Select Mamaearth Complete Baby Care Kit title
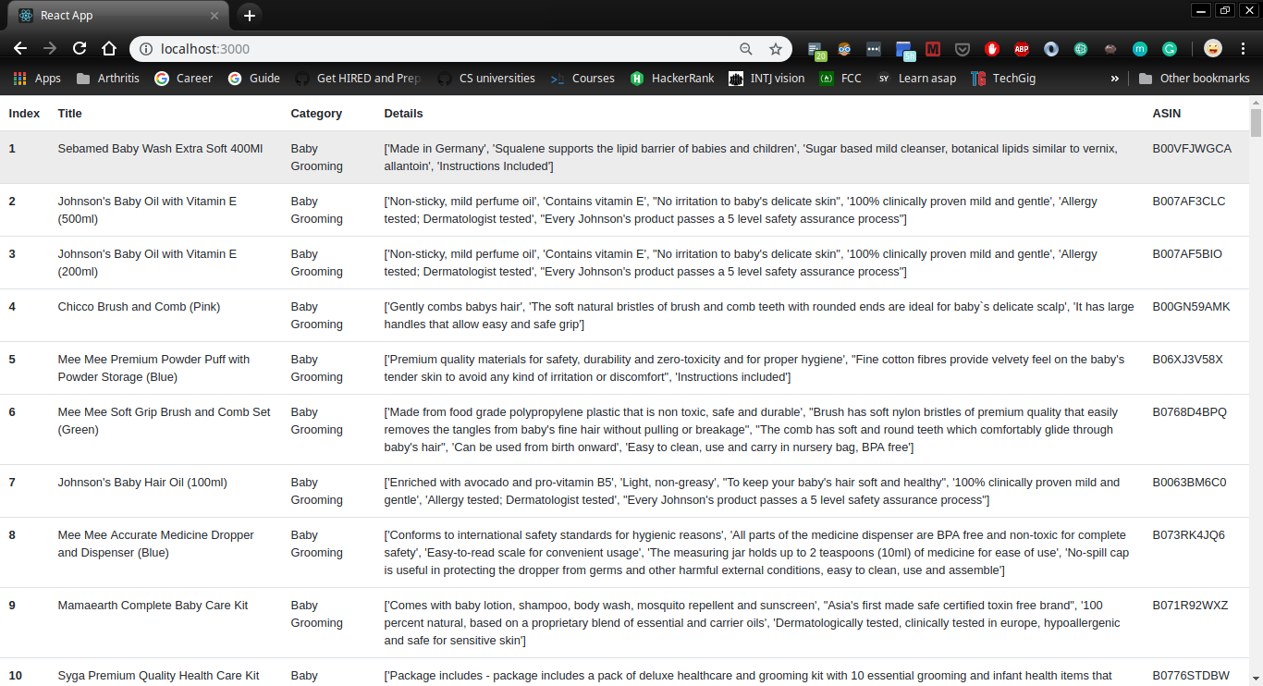The height and width of the screenshot is (686, 1263). tap(153, 606)
